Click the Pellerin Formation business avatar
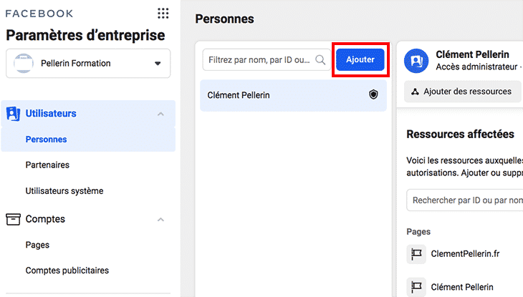Screen dimensions: 523x297 click(24, 63)
